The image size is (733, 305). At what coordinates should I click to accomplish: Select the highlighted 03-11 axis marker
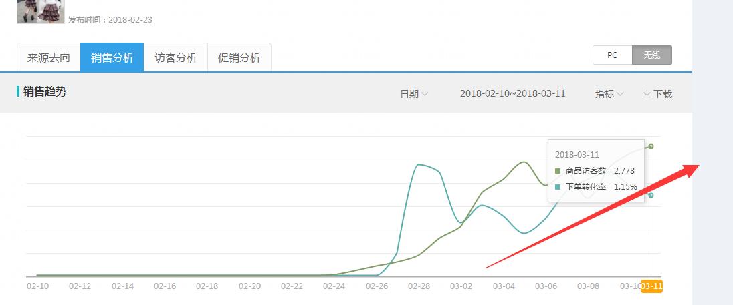tap(651, 286)
